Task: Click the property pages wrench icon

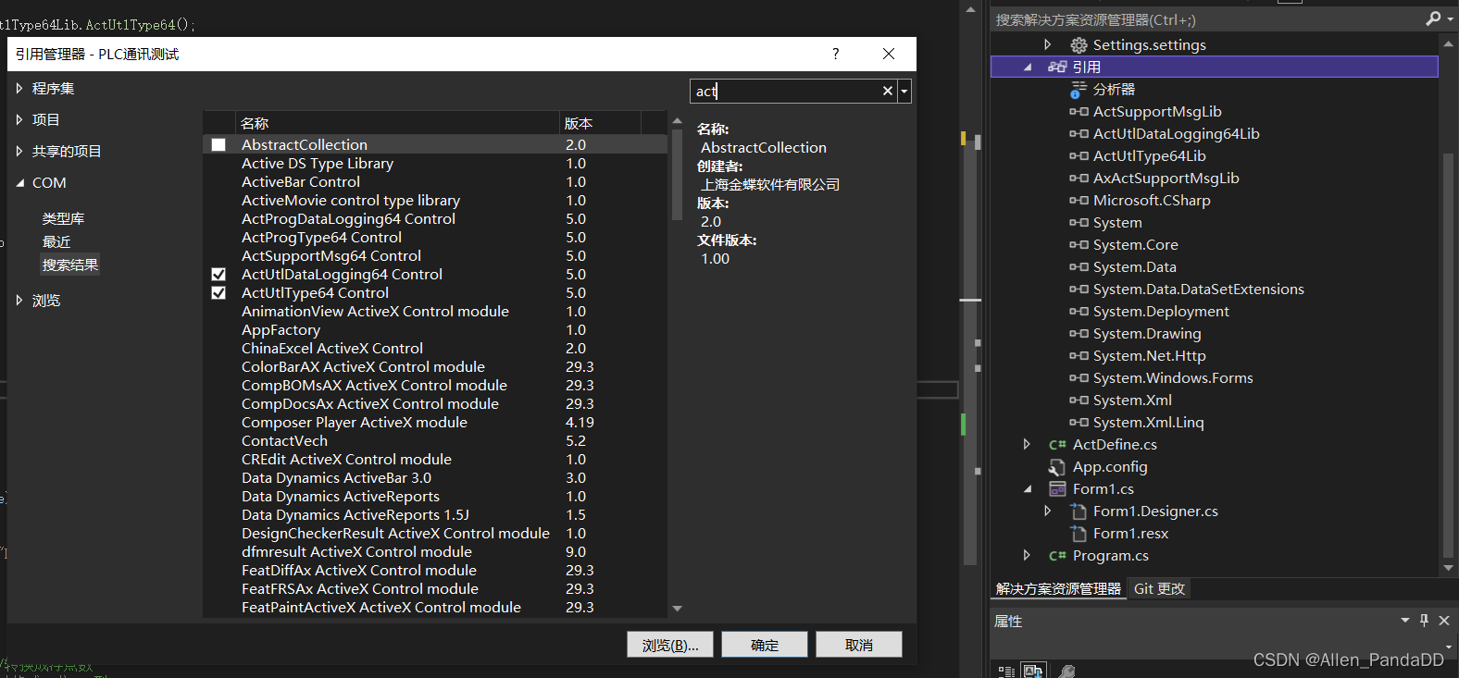Action: (x=1066, y=671)
